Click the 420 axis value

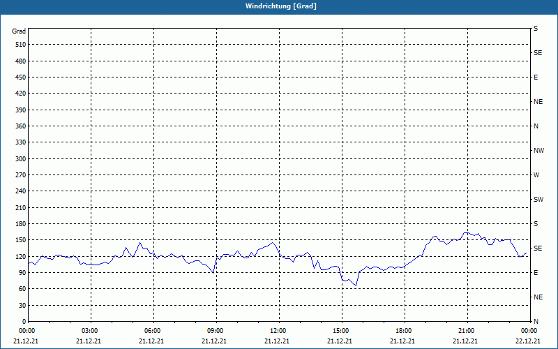tap(21, 94)
